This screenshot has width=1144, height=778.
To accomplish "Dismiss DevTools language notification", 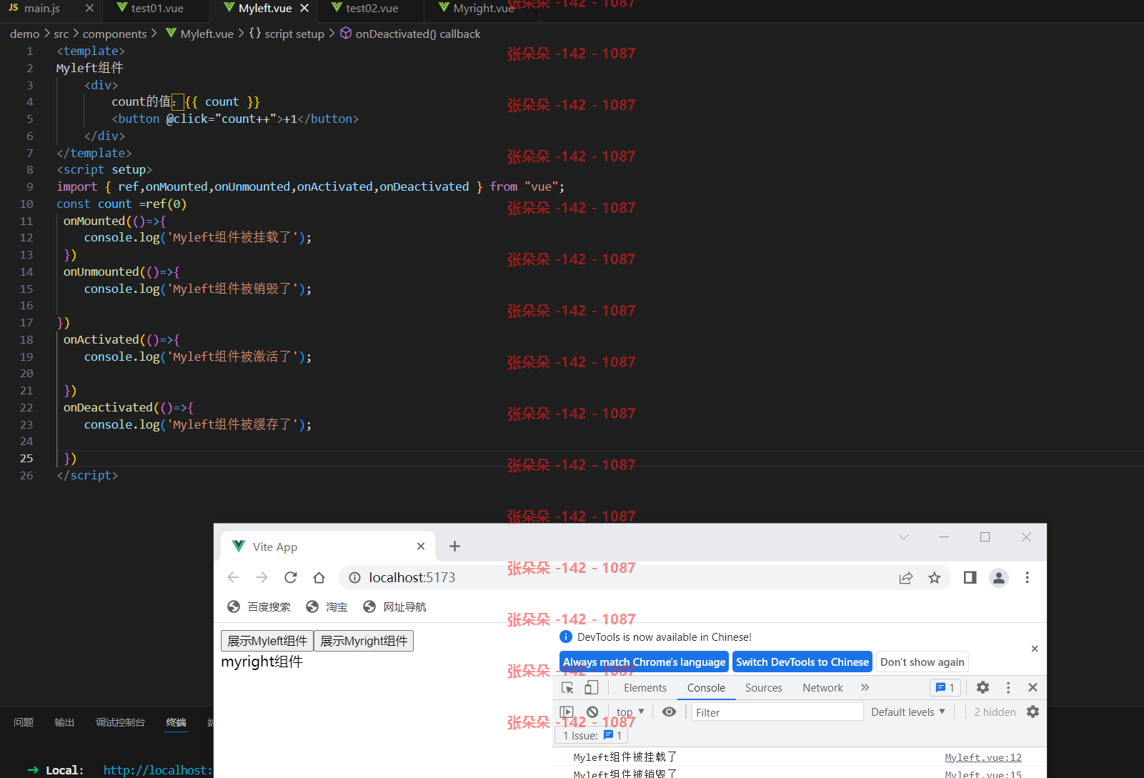I will tap(1035, 649).
